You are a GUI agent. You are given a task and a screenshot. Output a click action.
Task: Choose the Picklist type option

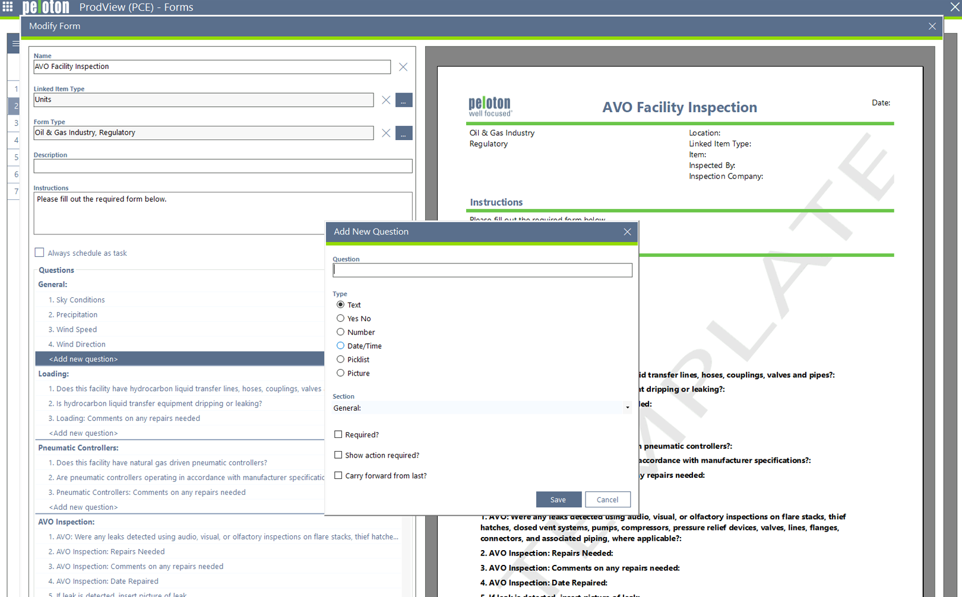tap(340, 360)
